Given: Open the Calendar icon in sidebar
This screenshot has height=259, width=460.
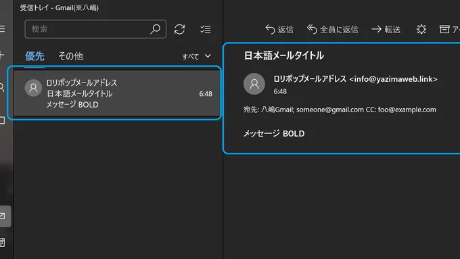Looking at the screenshot, I should (2, 242).
